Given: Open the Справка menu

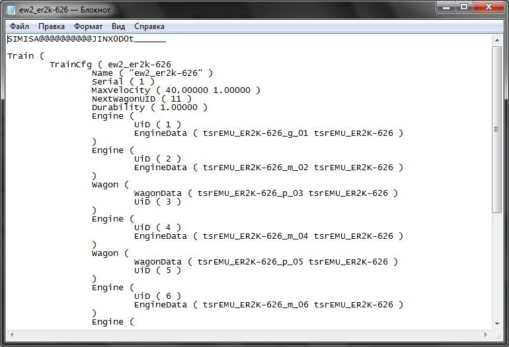Looking at the screenshot, I should 149,26.
